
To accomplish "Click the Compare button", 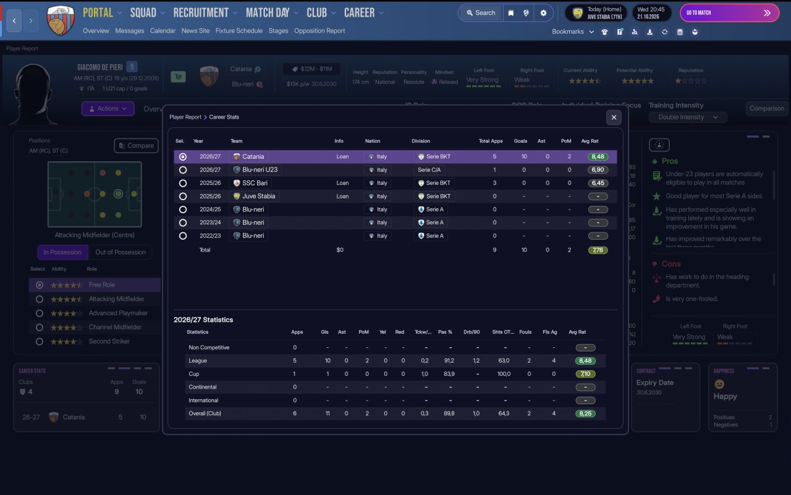I will 136,146.
